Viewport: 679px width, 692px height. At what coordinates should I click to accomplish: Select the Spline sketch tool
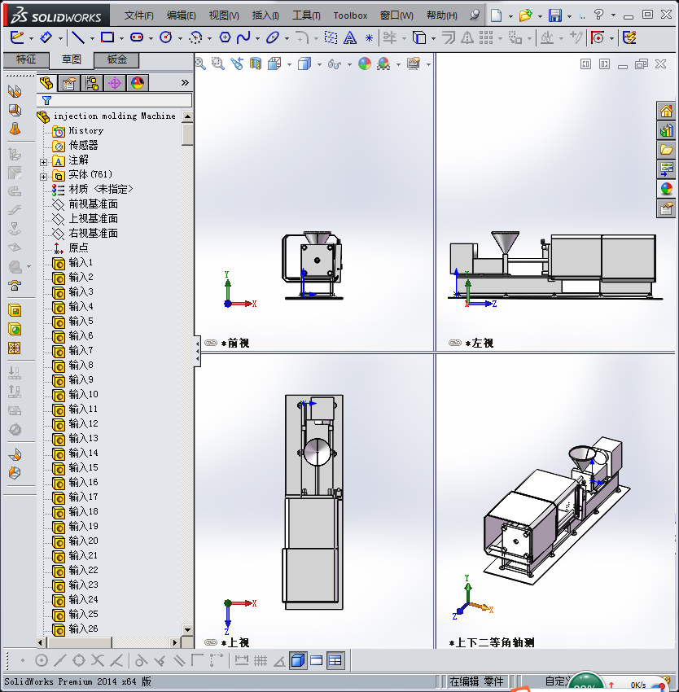[x=243, y=37]
